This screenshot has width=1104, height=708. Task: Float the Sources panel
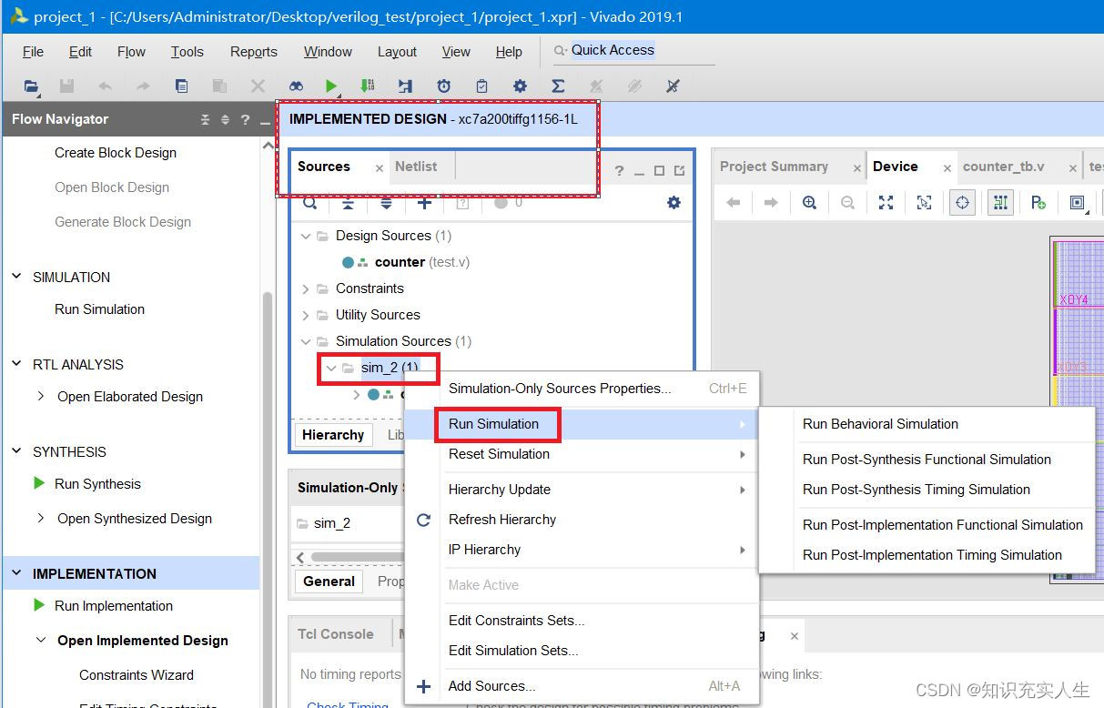(679, 171)
